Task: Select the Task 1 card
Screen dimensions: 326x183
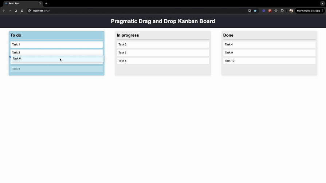Action: click(56, 44)
